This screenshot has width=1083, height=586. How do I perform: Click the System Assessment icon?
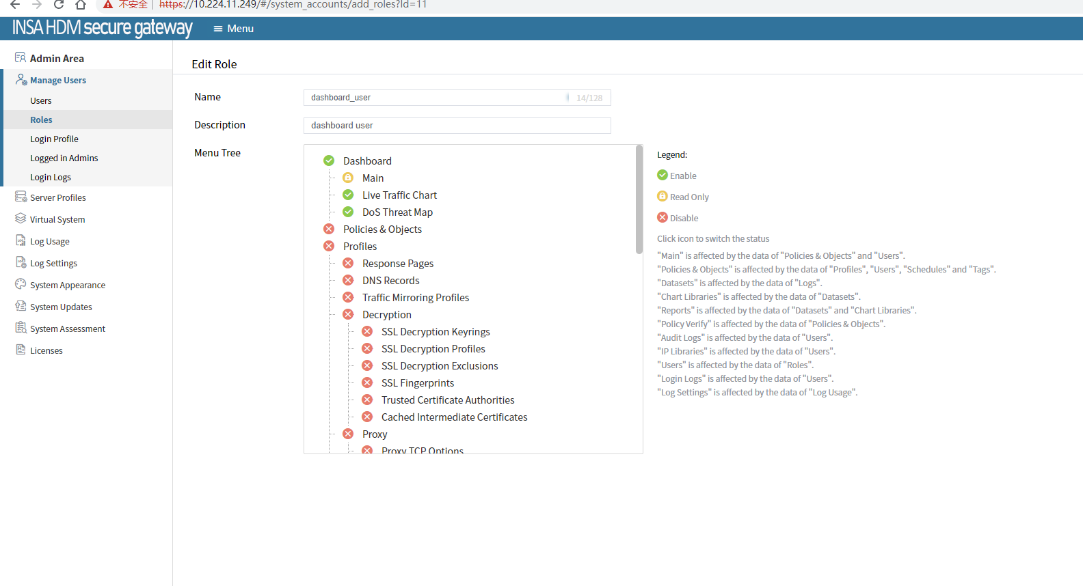coord(21,328)
